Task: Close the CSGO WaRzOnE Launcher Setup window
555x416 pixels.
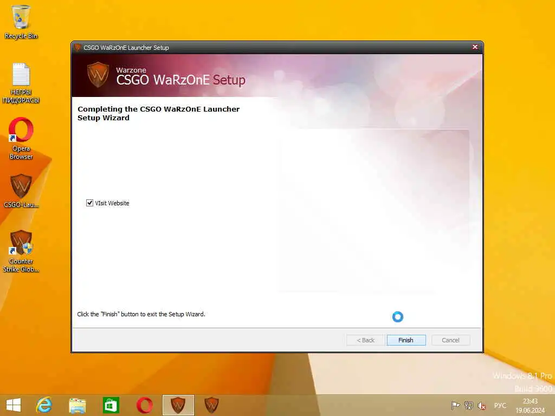Action: [x=475, y=47]
